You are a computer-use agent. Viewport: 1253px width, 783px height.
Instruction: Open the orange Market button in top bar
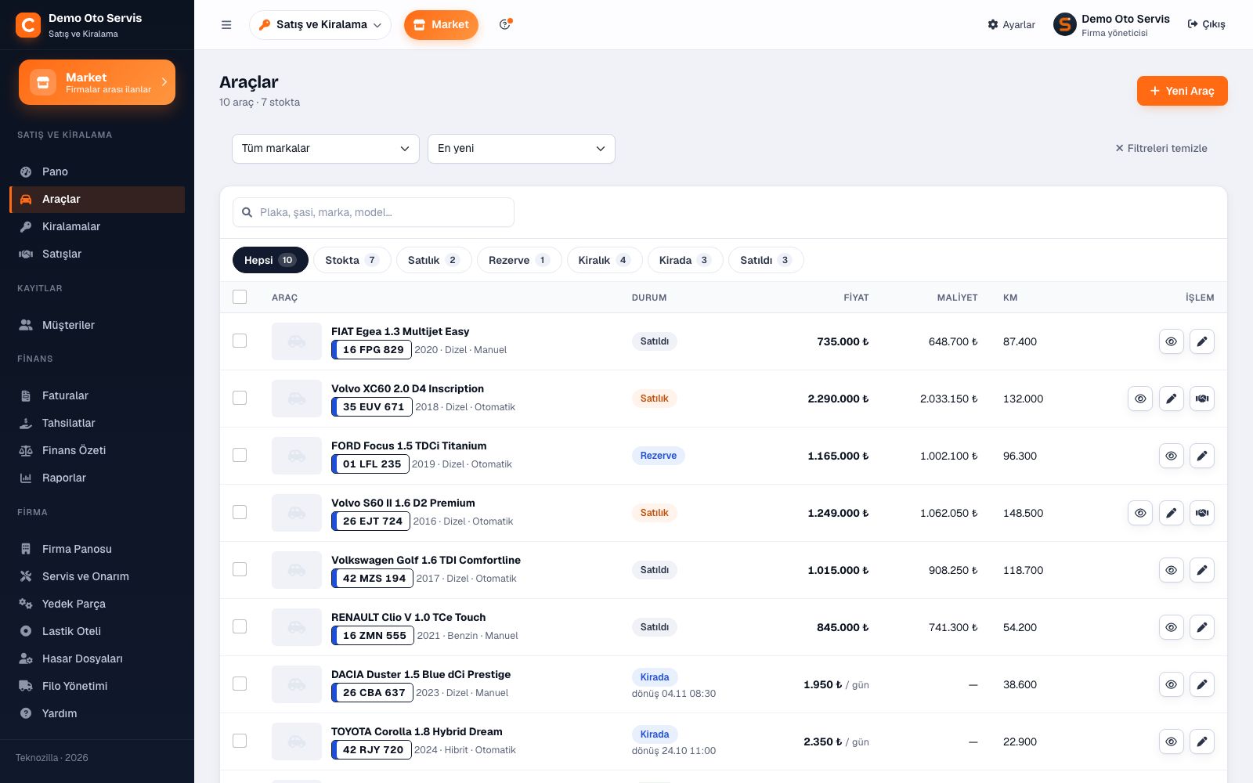[441, 25]
